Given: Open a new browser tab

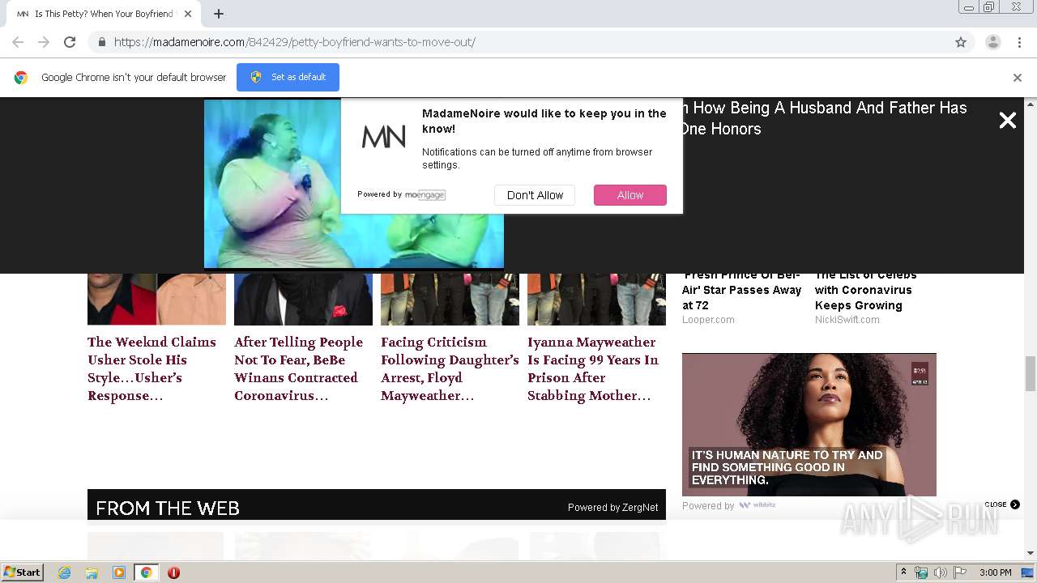Looking at the screenshot, I should pos(219,14).
